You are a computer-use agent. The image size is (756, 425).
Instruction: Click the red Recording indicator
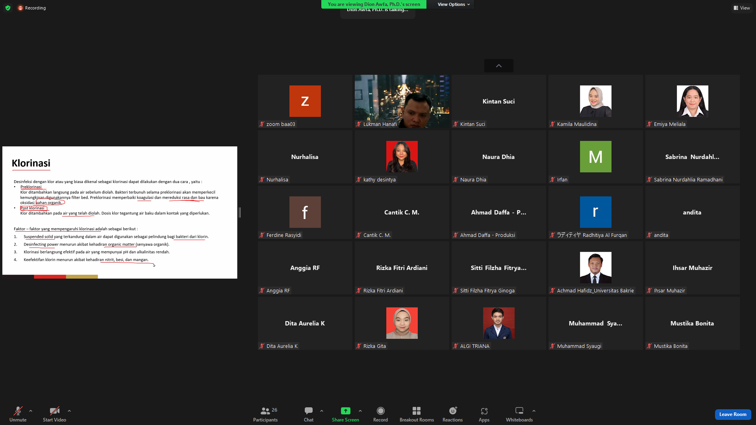32,8
